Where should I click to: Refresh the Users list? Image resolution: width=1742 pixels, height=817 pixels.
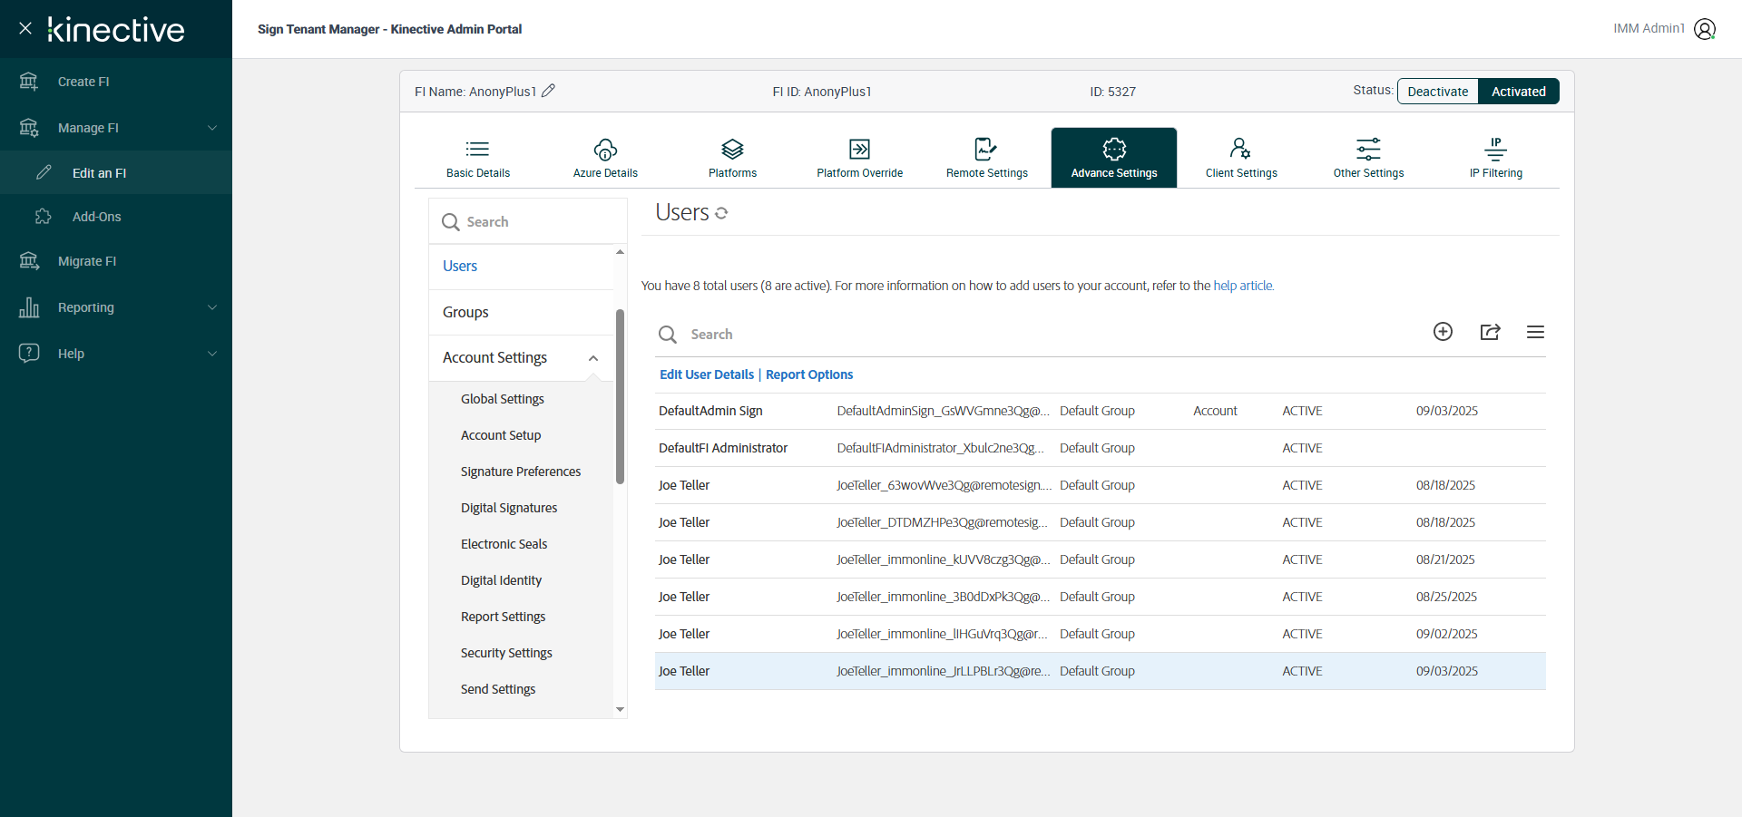[721, 213]
